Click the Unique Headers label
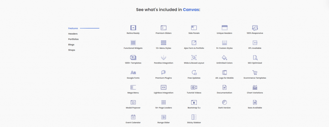 [225, 33]
